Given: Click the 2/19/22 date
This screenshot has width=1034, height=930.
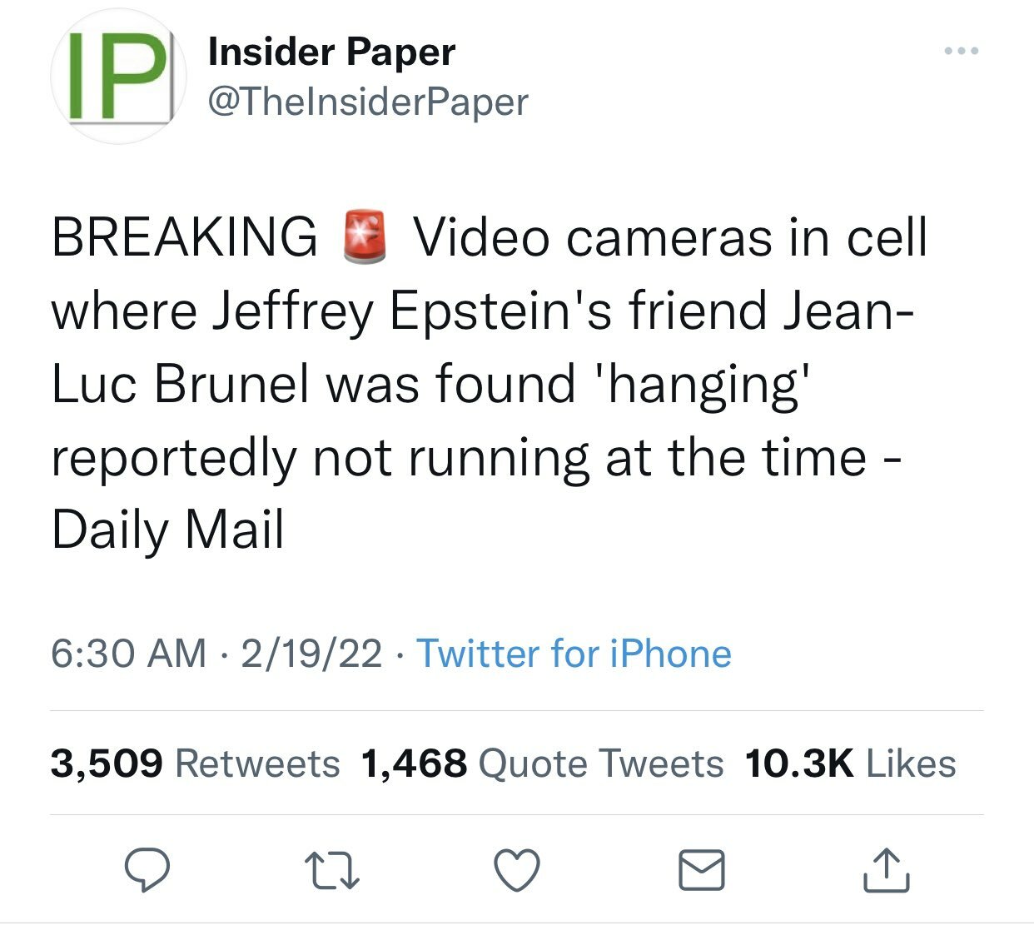Looking at the screenshot, I should click(x=312, y=654).
